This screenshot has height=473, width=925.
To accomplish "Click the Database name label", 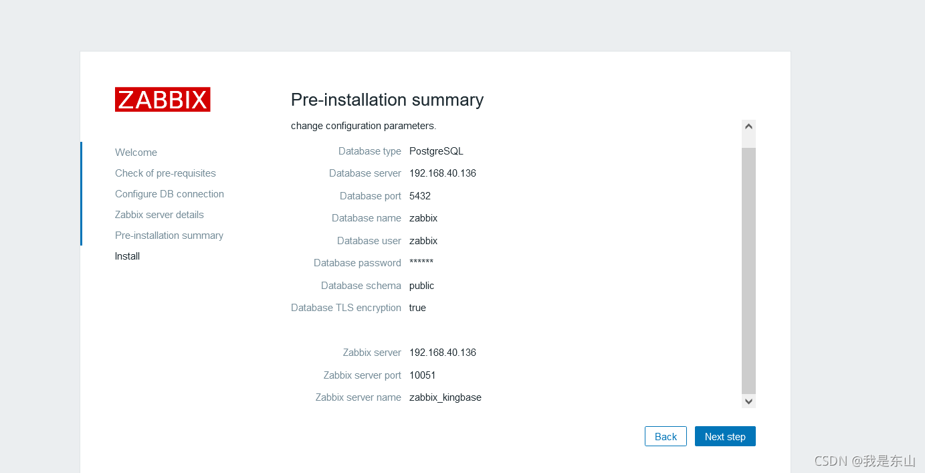I will click(367, 218).
